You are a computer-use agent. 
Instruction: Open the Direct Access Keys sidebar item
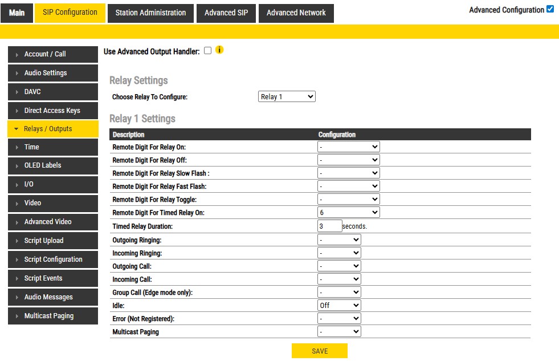pyautogui.click(x=52, y=111)
